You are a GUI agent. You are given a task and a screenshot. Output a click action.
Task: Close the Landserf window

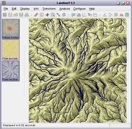128,3
